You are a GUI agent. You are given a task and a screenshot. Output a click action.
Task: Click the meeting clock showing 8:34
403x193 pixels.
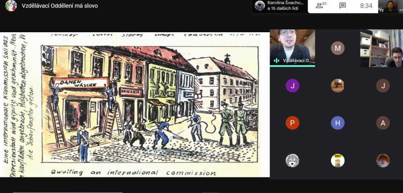pos(366,6)
